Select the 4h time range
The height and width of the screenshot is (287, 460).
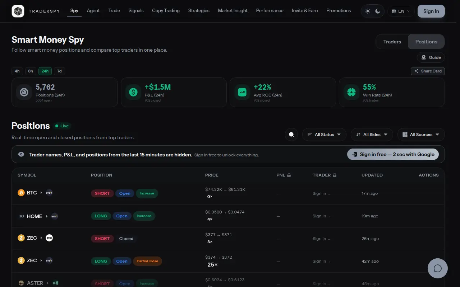pyautogui.click(x=17, y=71)
